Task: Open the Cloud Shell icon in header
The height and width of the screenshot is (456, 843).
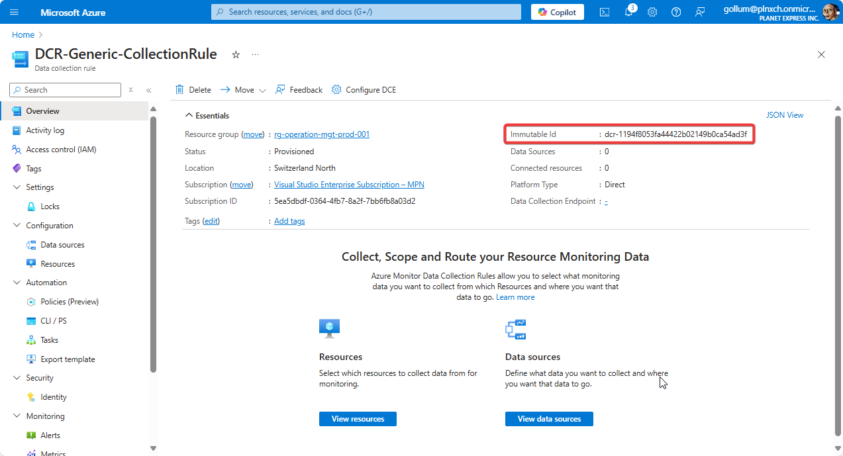Action: click(x=604, y=12)
